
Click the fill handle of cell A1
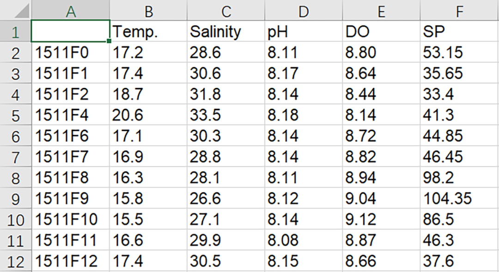click(109, 41)
